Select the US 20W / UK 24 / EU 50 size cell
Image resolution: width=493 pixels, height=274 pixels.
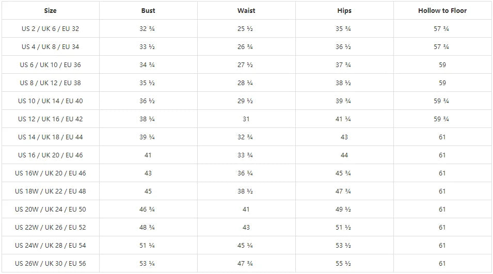click(x=51, y=209)
